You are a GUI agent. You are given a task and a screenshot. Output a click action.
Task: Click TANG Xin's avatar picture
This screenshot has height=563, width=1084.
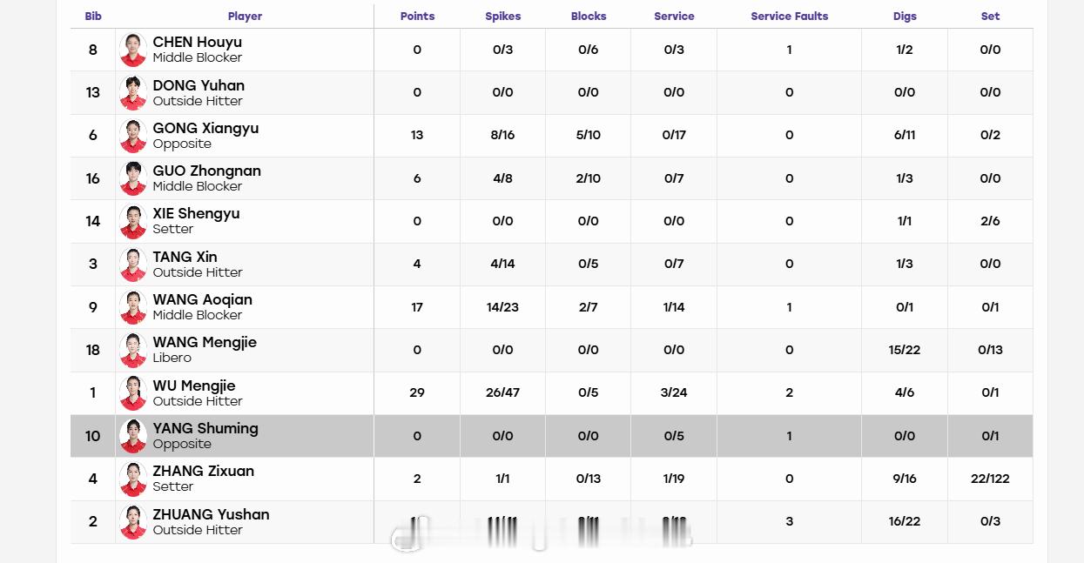tap(133, 265)
